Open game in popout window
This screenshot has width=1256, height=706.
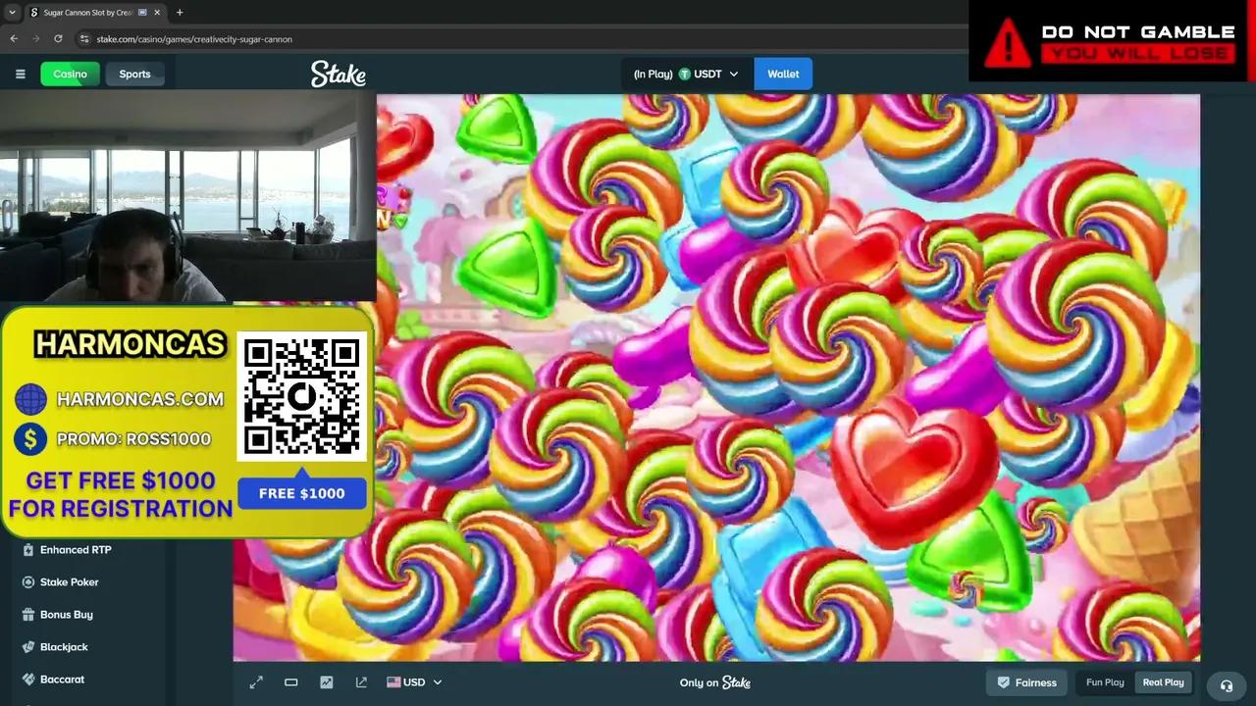pyautogui.click(x=361, y=682)
